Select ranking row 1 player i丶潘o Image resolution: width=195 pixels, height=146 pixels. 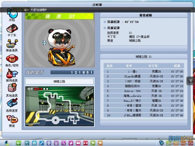tap(144, 71)
